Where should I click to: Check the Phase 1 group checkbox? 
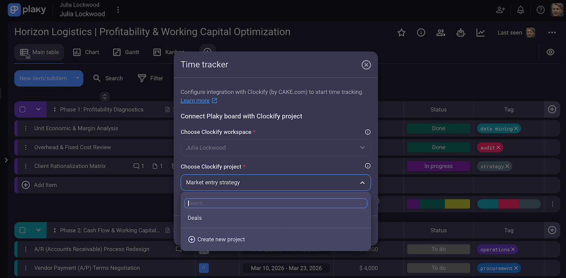point(22,110)
